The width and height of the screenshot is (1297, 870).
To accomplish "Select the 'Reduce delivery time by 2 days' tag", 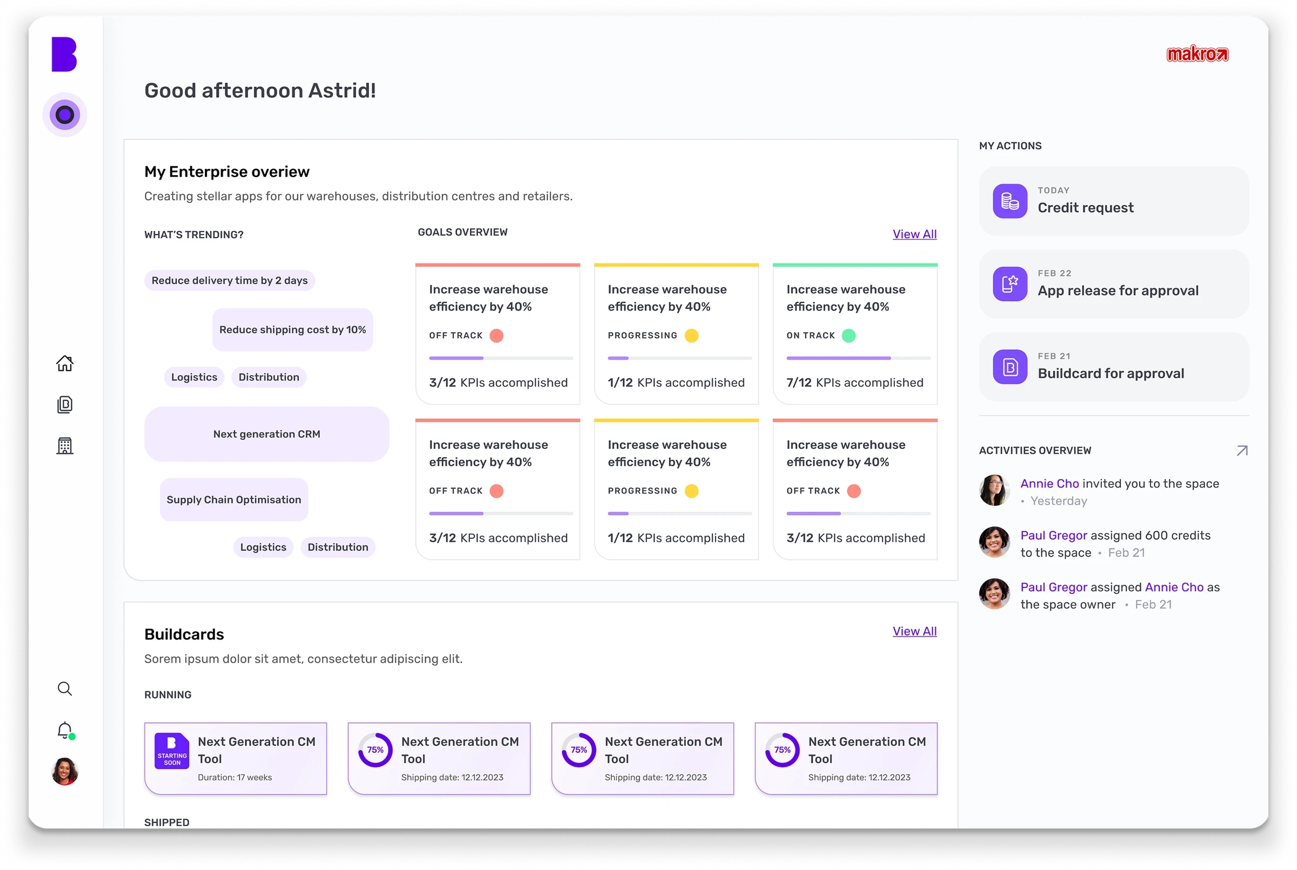I will (230, 281).
